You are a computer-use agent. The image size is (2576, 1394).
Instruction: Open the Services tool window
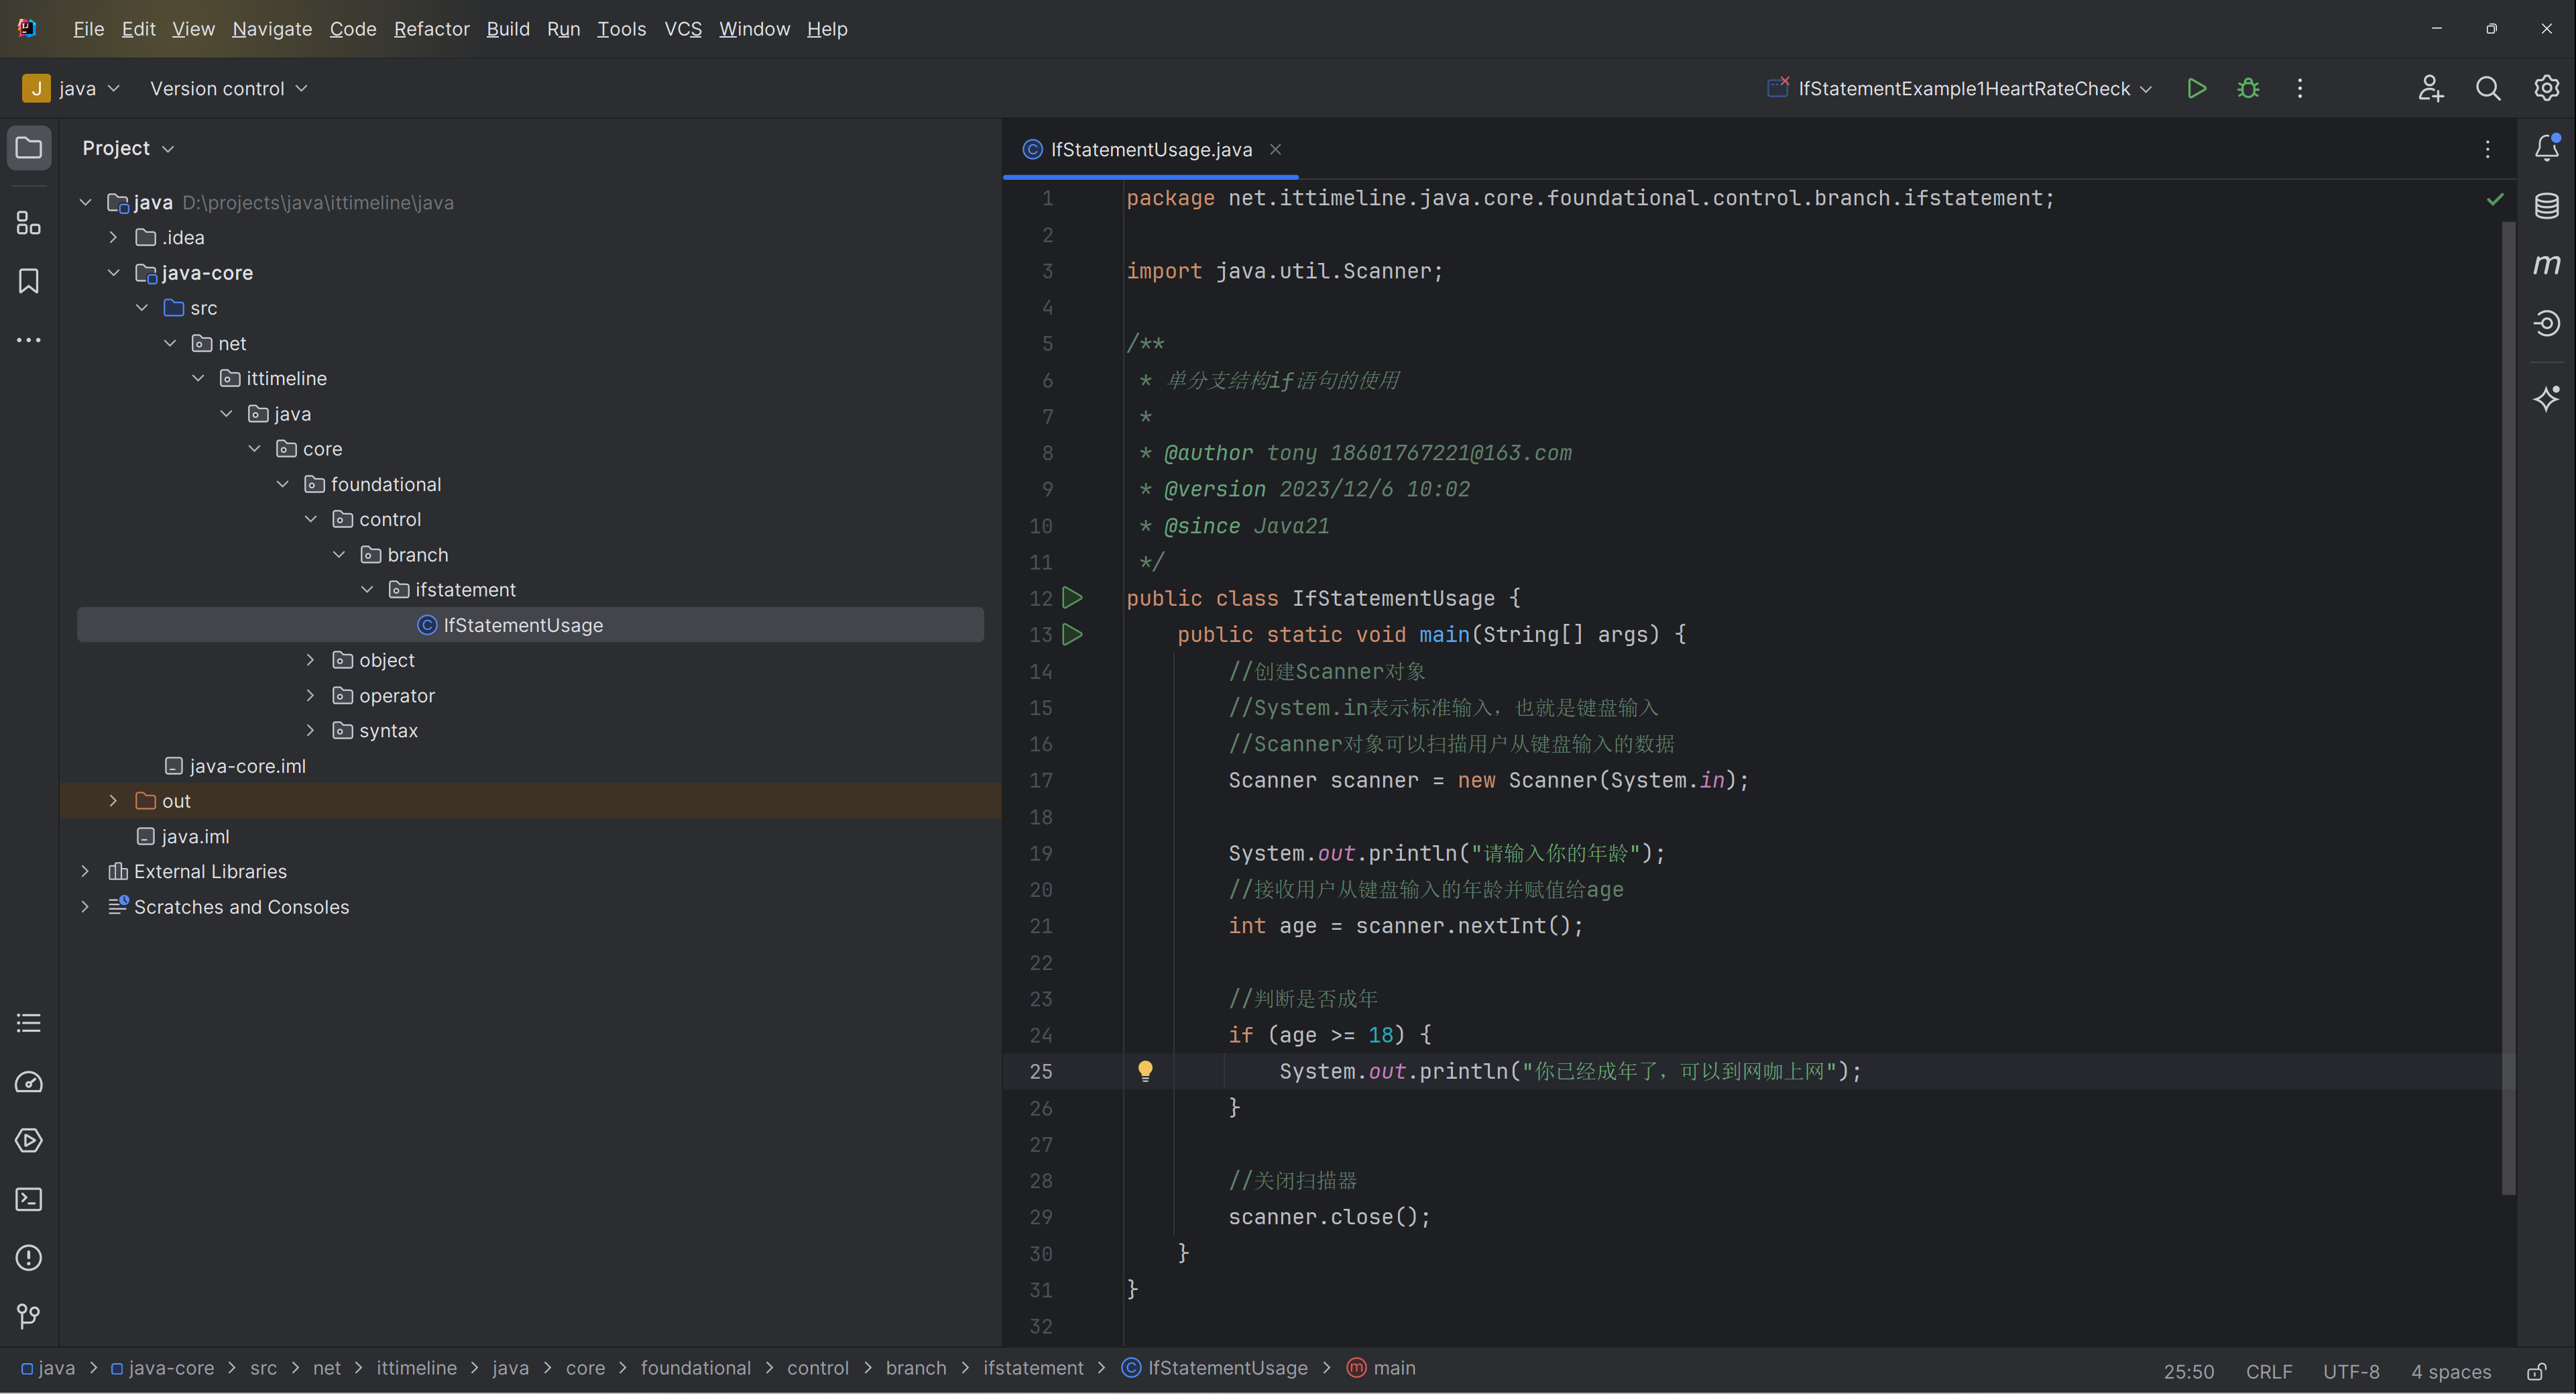29,1140
